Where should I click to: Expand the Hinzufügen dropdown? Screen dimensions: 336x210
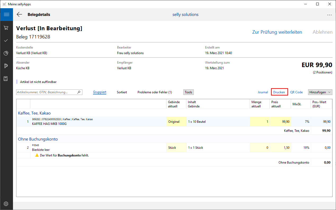tap(320, 92)
